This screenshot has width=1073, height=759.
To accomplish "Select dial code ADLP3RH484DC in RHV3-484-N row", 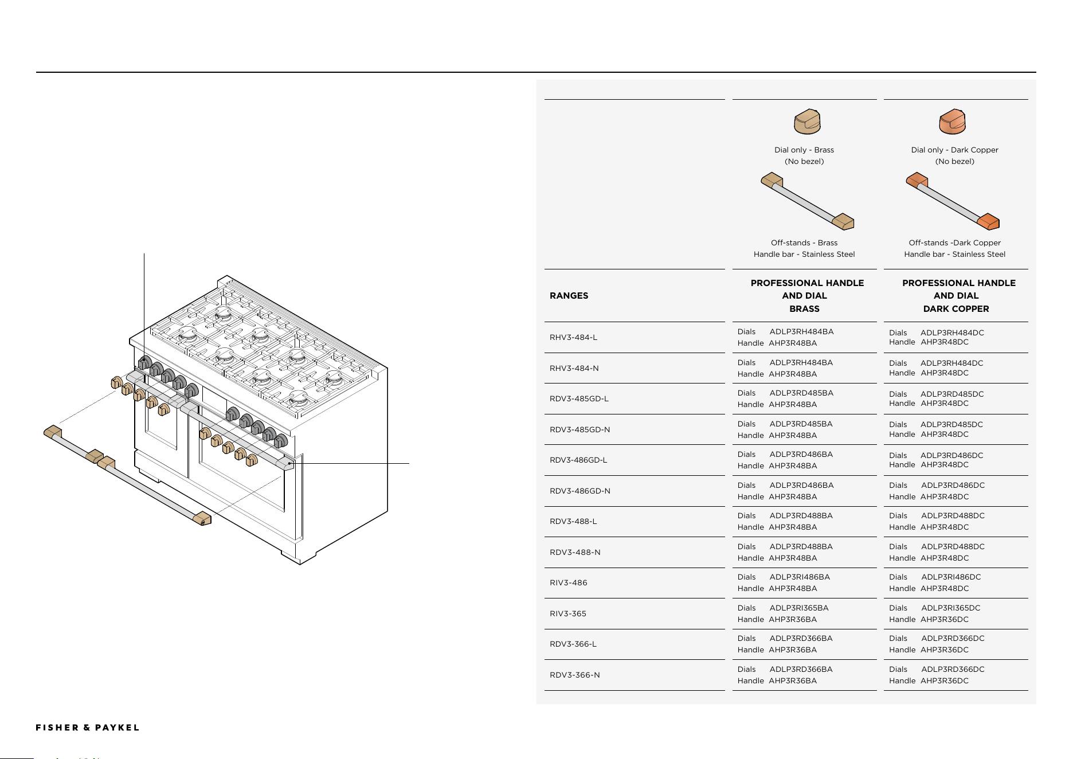I will click(952, 363).
